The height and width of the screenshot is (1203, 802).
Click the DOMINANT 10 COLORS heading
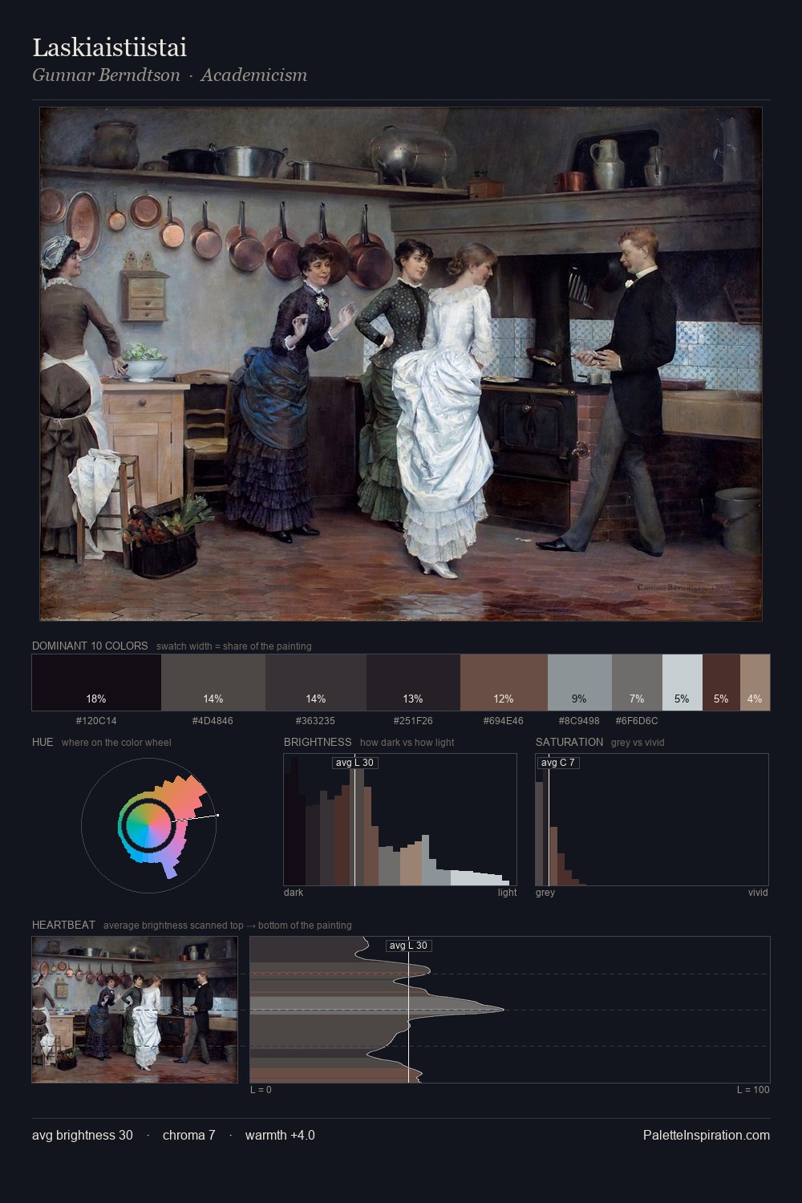point(90,646)
